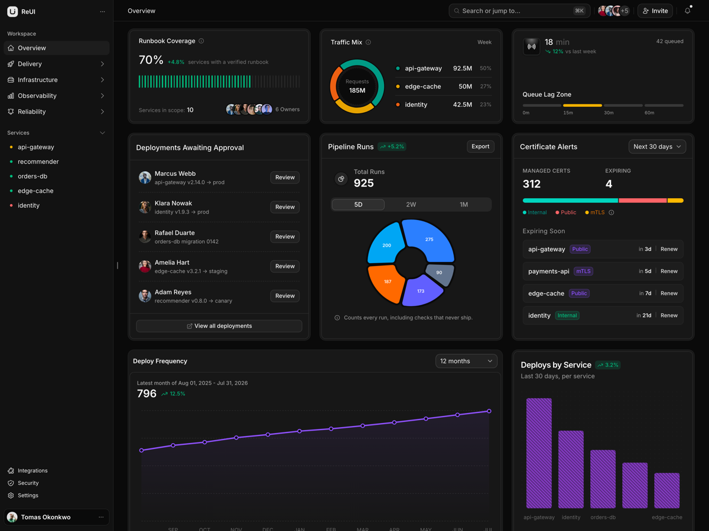Switch pipeline range to 2W
This screenshot has width=709, height=531.
[411, 205]
